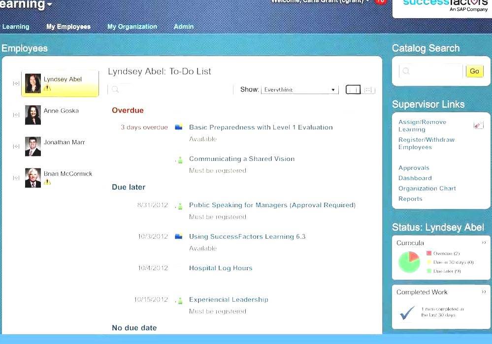Click the person icon beside Public Speaking for Managers
This screenshot has width=492, height=344.
click(x=180, y=206)
